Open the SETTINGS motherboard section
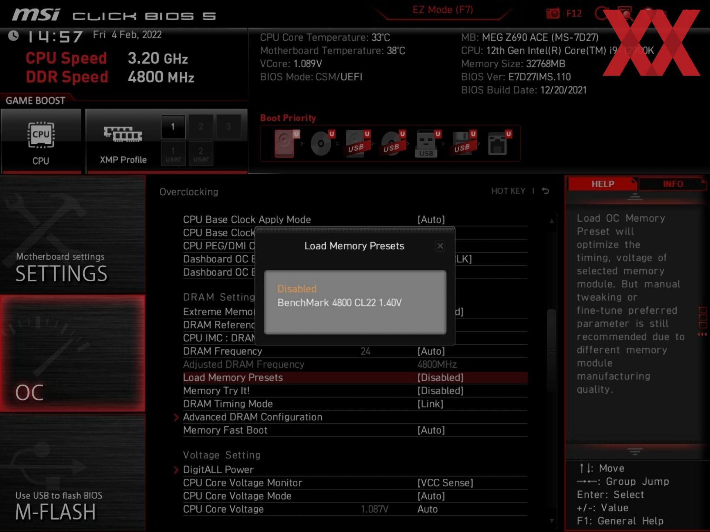710x532 pixels. coord(72,235)
